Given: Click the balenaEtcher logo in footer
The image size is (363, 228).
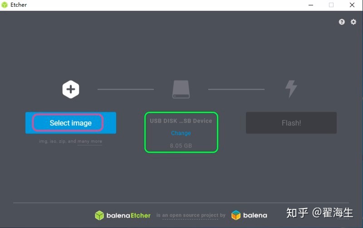Looking at the screenshot, I should pos(123,215).
